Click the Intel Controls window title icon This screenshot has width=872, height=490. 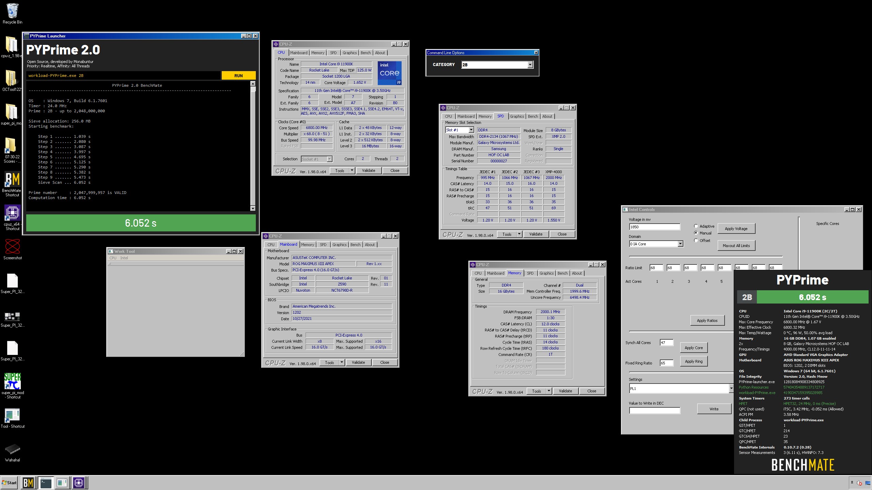625,210
